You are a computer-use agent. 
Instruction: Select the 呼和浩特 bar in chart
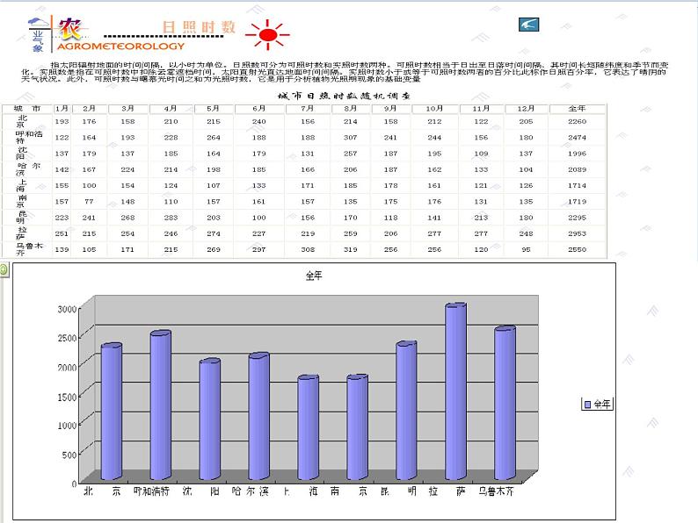(x=160, y=405)
